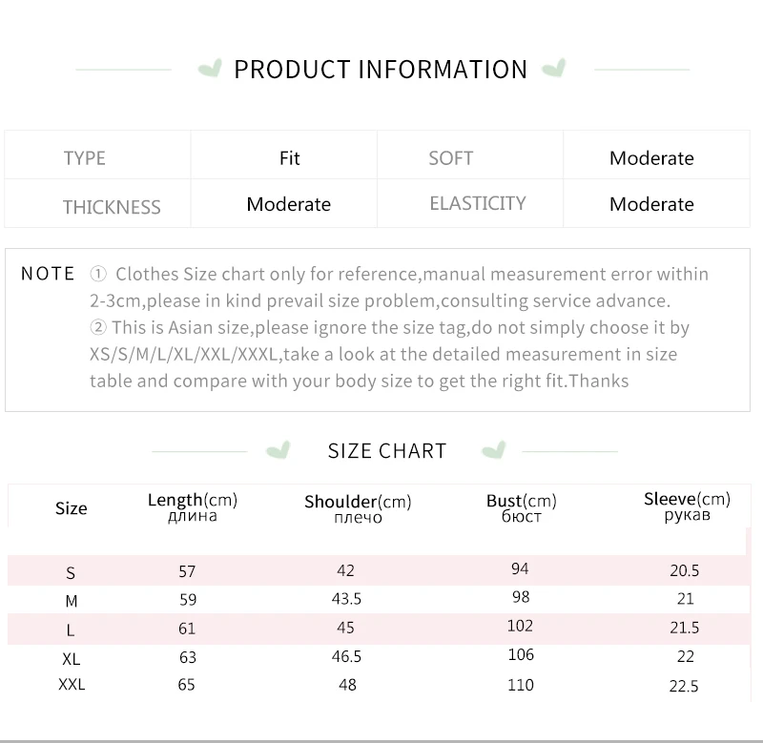Viewport: 763px width, 743px height.
Task: Select the PRODUCT INFORMATION heading
Action: pyautogui.click(x=381, y=70)
